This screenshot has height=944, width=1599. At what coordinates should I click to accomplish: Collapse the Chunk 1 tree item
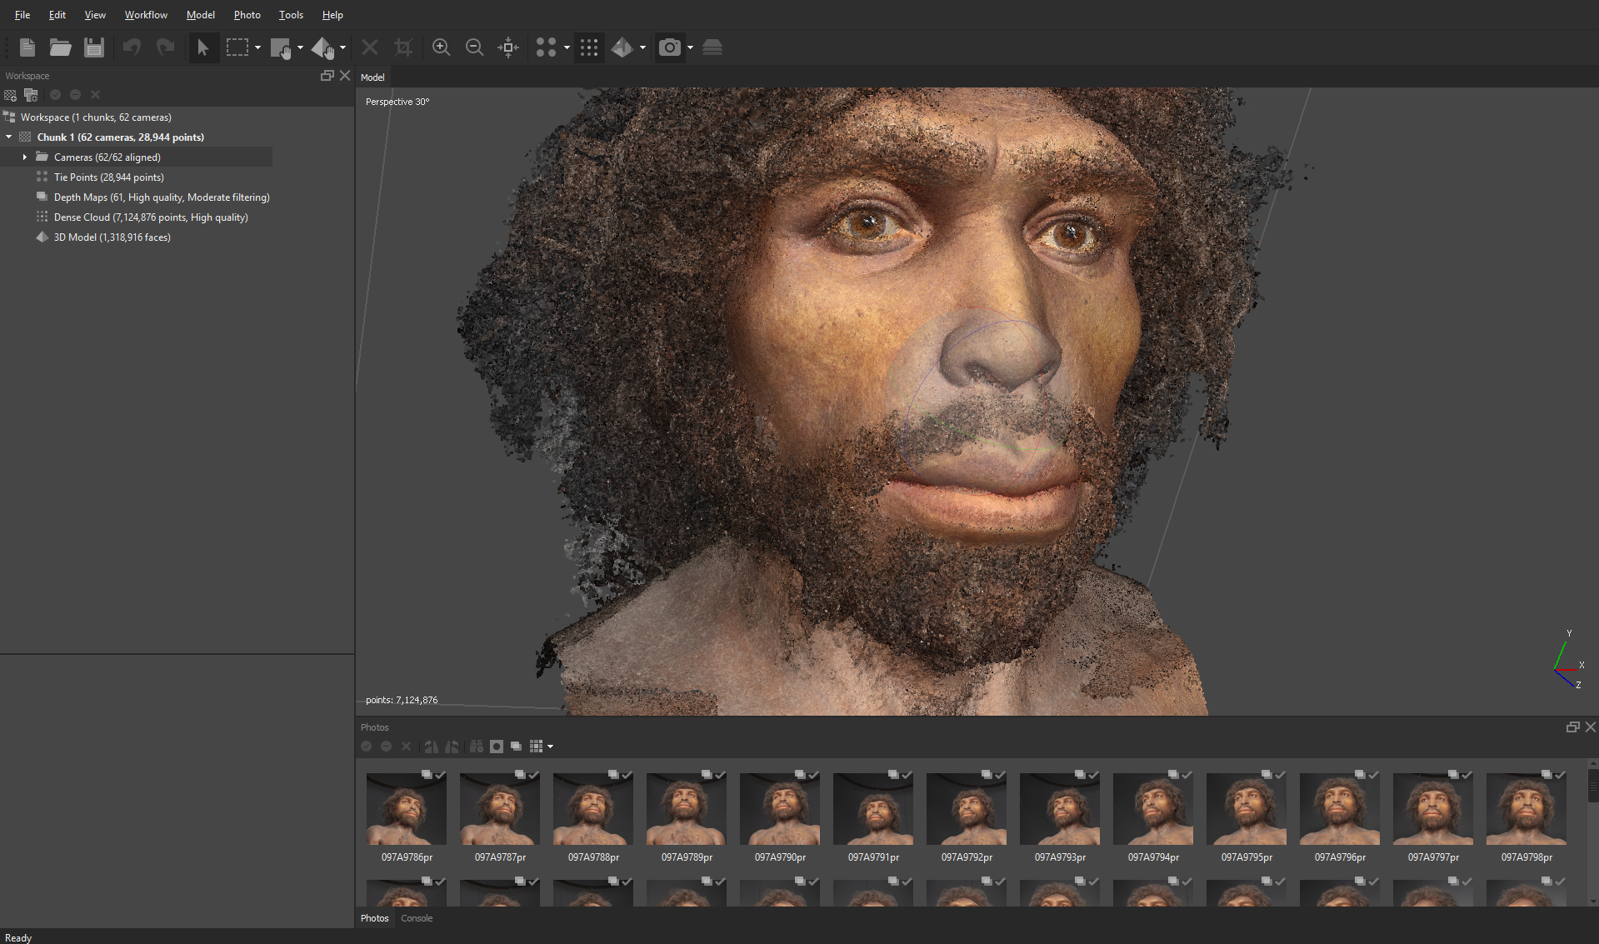(9, 137)
